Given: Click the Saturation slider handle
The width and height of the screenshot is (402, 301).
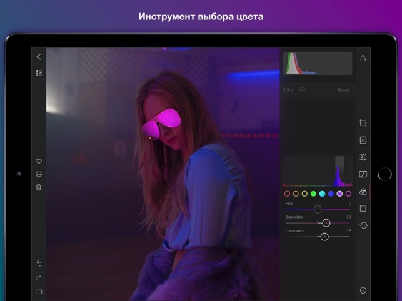Looking at the screenshot, I should click(326, 223).
